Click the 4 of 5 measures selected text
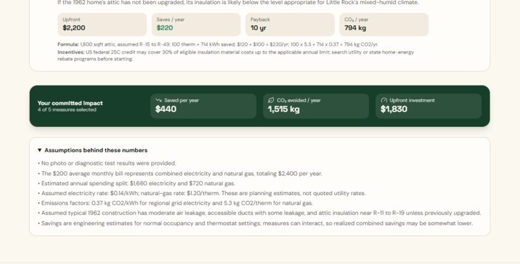Viewport: 520px width, 264px height. 67,110
